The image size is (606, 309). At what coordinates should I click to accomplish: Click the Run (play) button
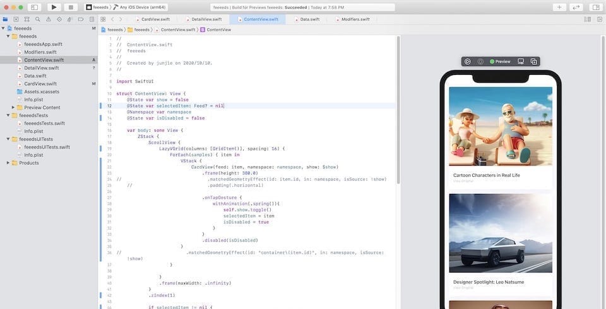click(x=54, y=7)
